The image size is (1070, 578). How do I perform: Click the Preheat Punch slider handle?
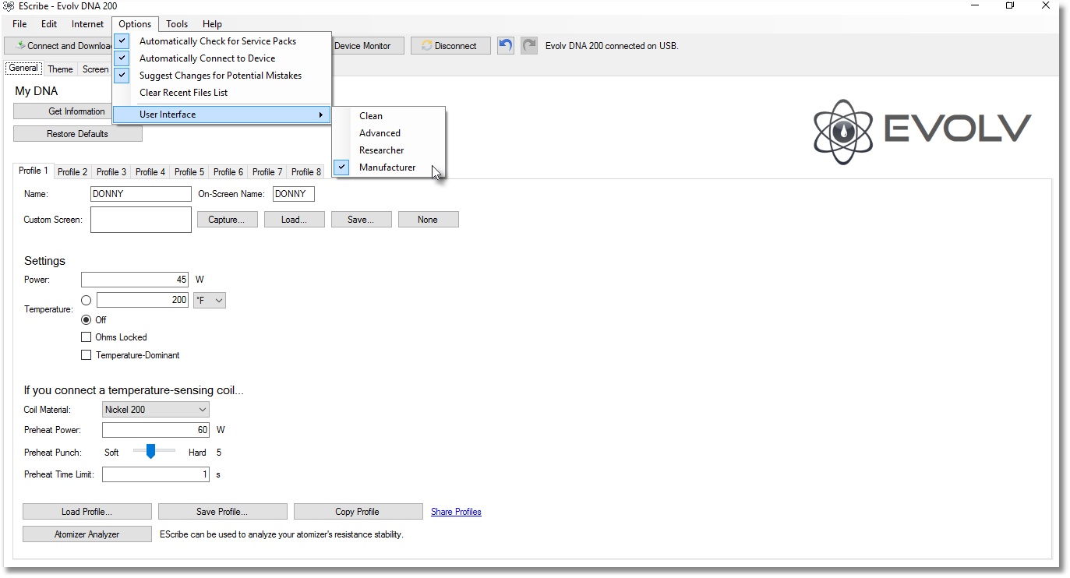click(150, 452)
